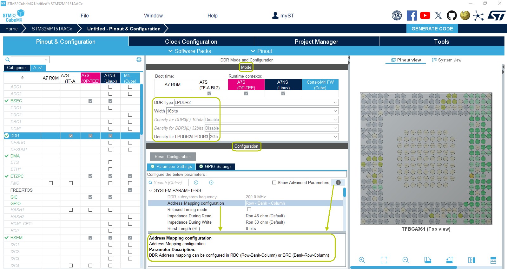Screen dimensions: 507x269
Task: Enable Show Advanced Parameters checkbox
Action: coord(274,183)
